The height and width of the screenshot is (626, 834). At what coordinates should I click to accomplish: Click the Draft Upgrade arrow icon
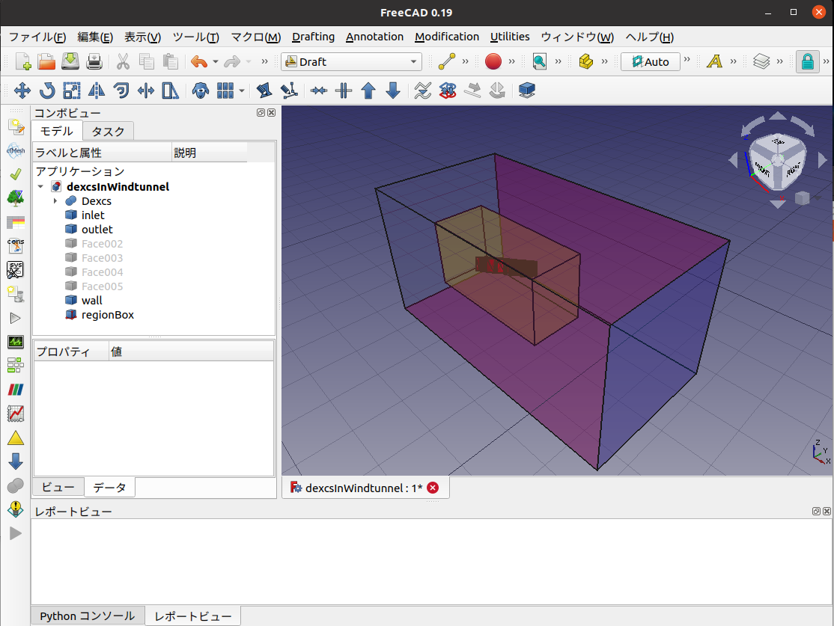pyautogui.click(x=368, y=91)
